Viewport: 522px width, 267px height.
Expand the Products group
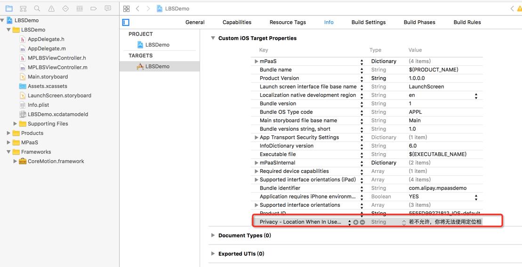(x=8, y=133)
